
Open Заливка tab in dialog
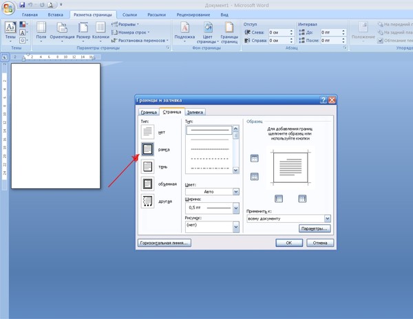pos(195,112)
